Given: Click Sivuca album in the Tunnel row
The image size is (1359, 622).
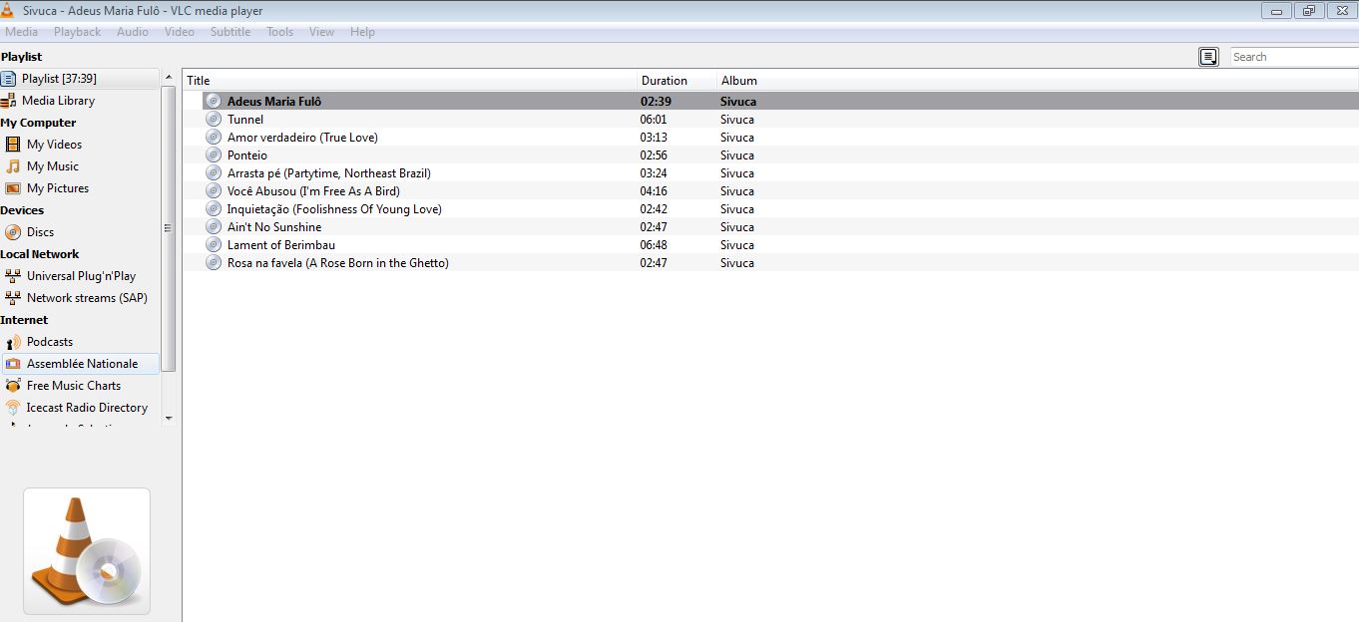Looking at the screenshot, I should coord(737,119).
